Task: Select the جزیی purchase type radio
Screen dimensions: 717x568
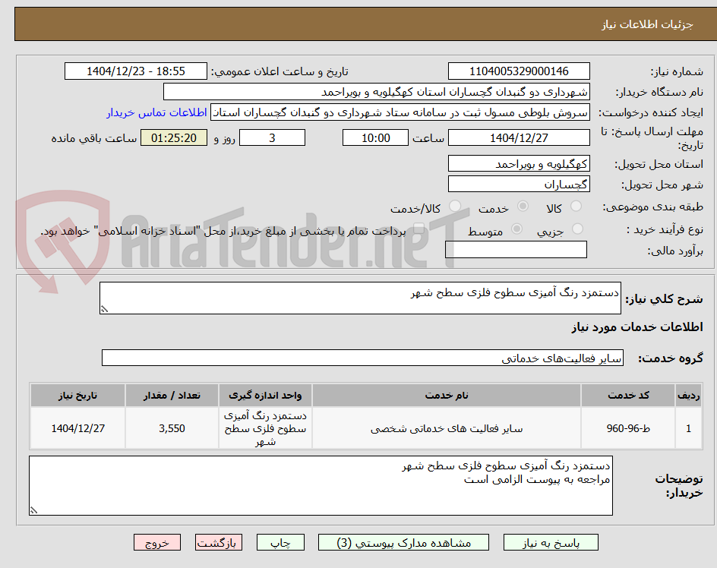Action: pos(577,229)
